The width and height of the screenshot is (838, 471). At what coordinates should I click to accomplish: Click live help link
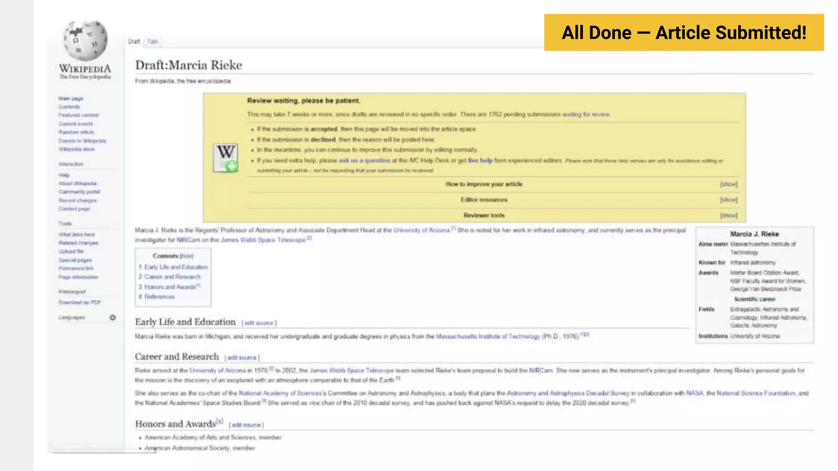[480, 161]
